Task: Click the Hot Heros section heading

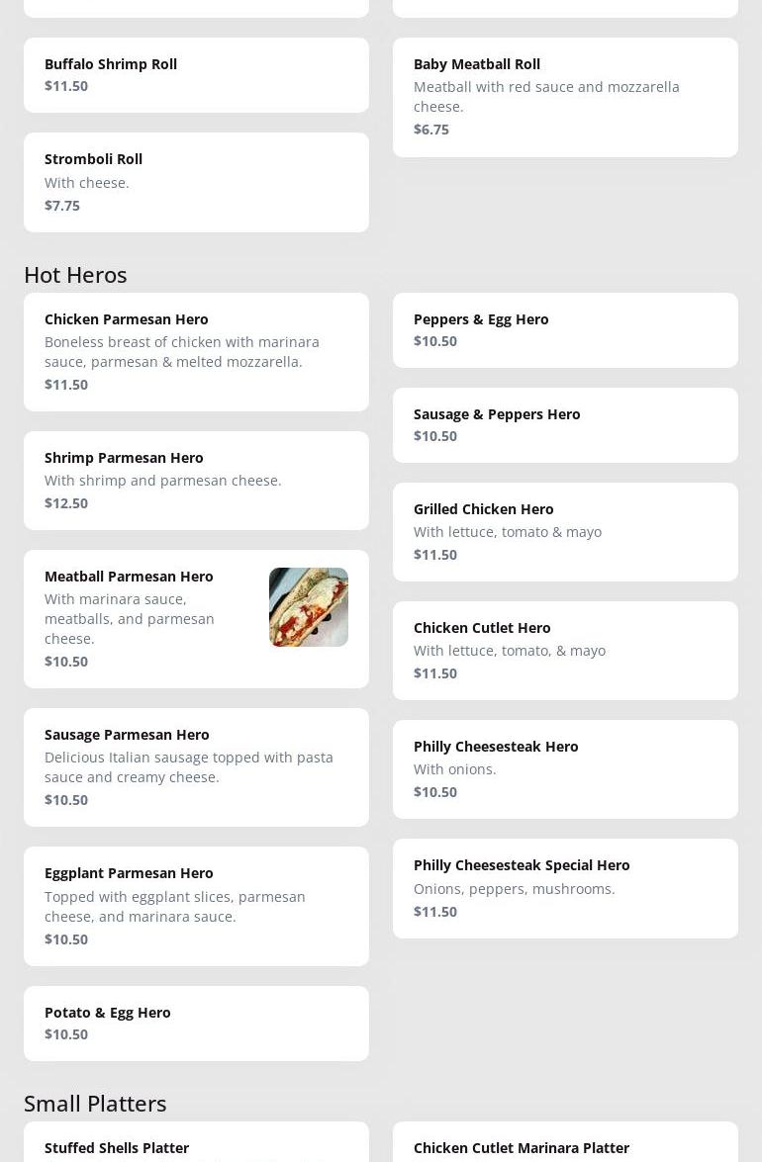Action: point(75,274)
